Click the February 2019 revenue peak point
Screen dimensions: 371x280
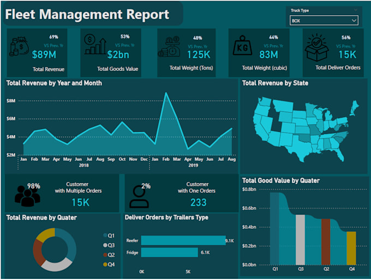coord(166,93)
